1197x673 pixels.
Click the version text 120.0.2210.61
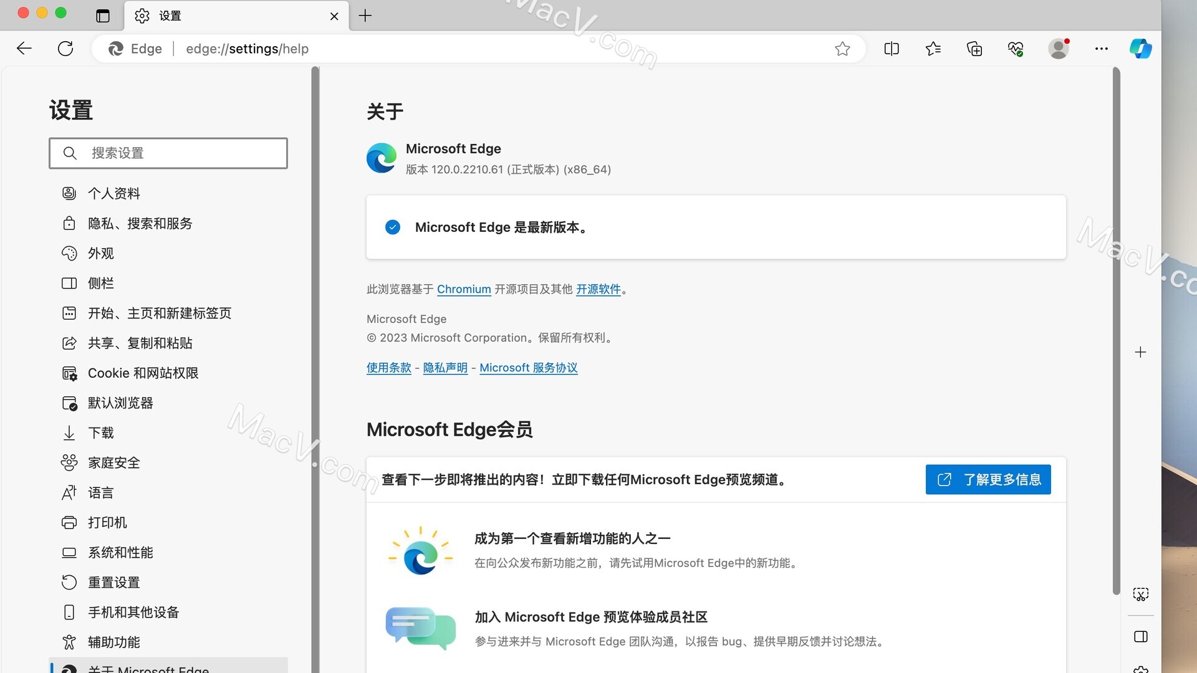(467, 169)
